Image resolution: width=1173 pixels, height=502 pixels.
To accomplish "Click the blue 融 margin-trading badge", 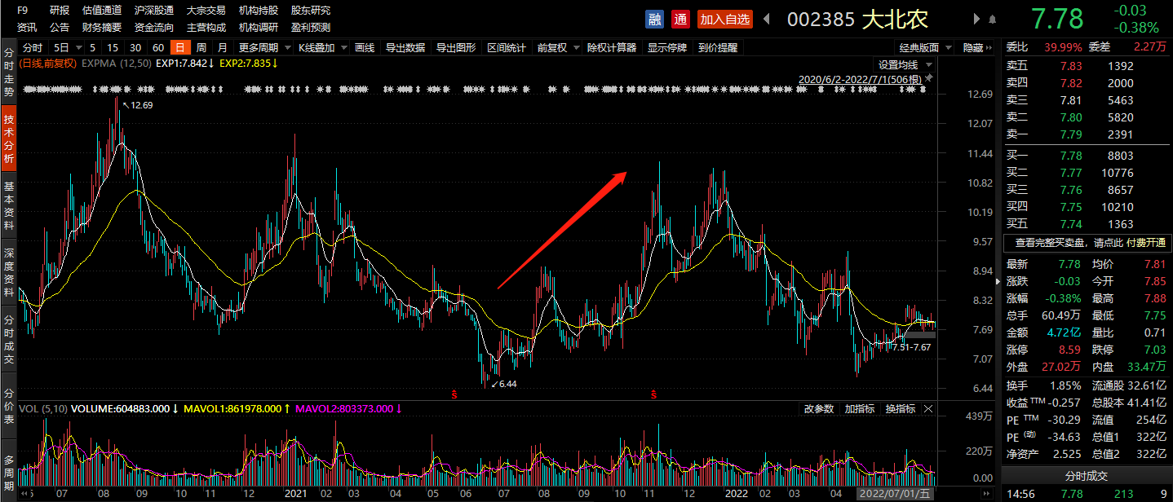I will click(x=654, y=19).
